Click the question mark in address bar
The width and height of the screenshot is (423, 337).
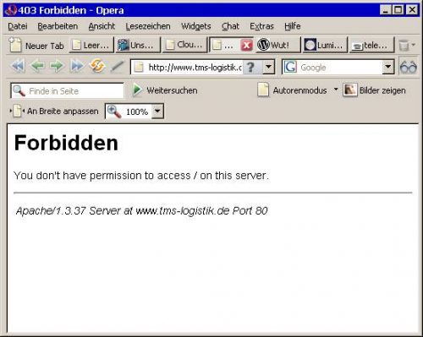click(250, 68)
